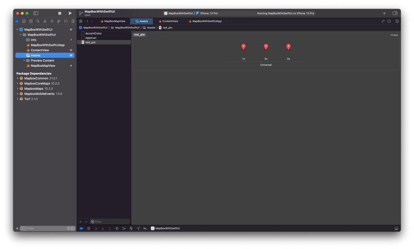Run the app with the Play button
414x249 pixels.
(x=70, y=13)
